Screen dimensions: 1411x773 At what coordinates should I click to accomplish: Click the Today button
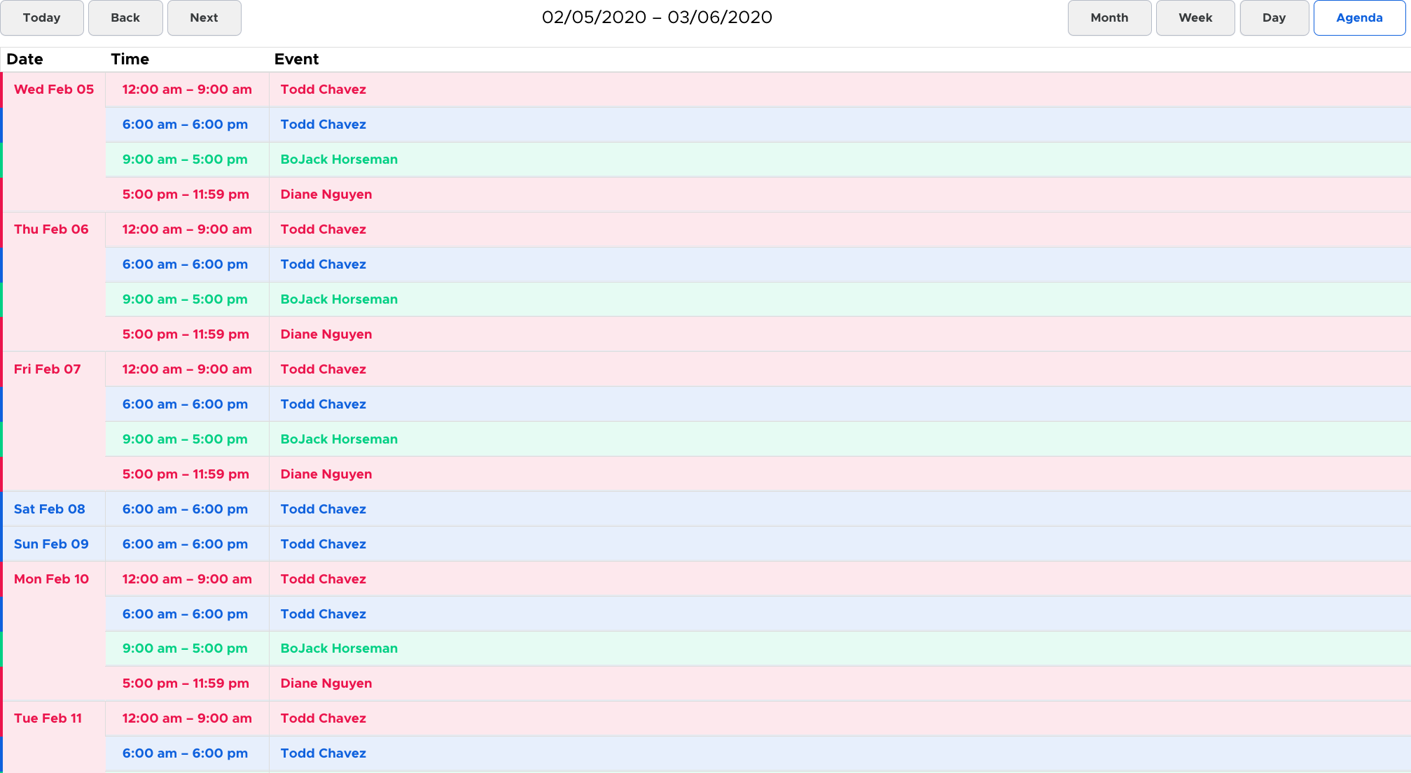[42, 17]
